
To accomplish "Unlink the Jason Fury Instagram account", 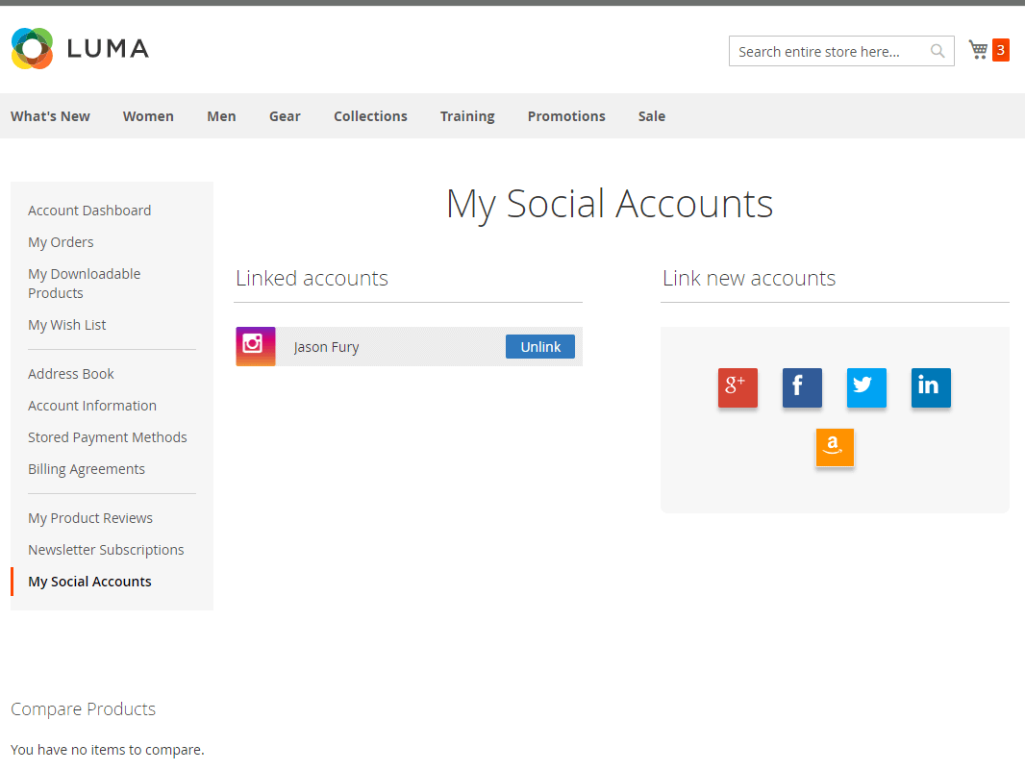I will pos(540,347).
